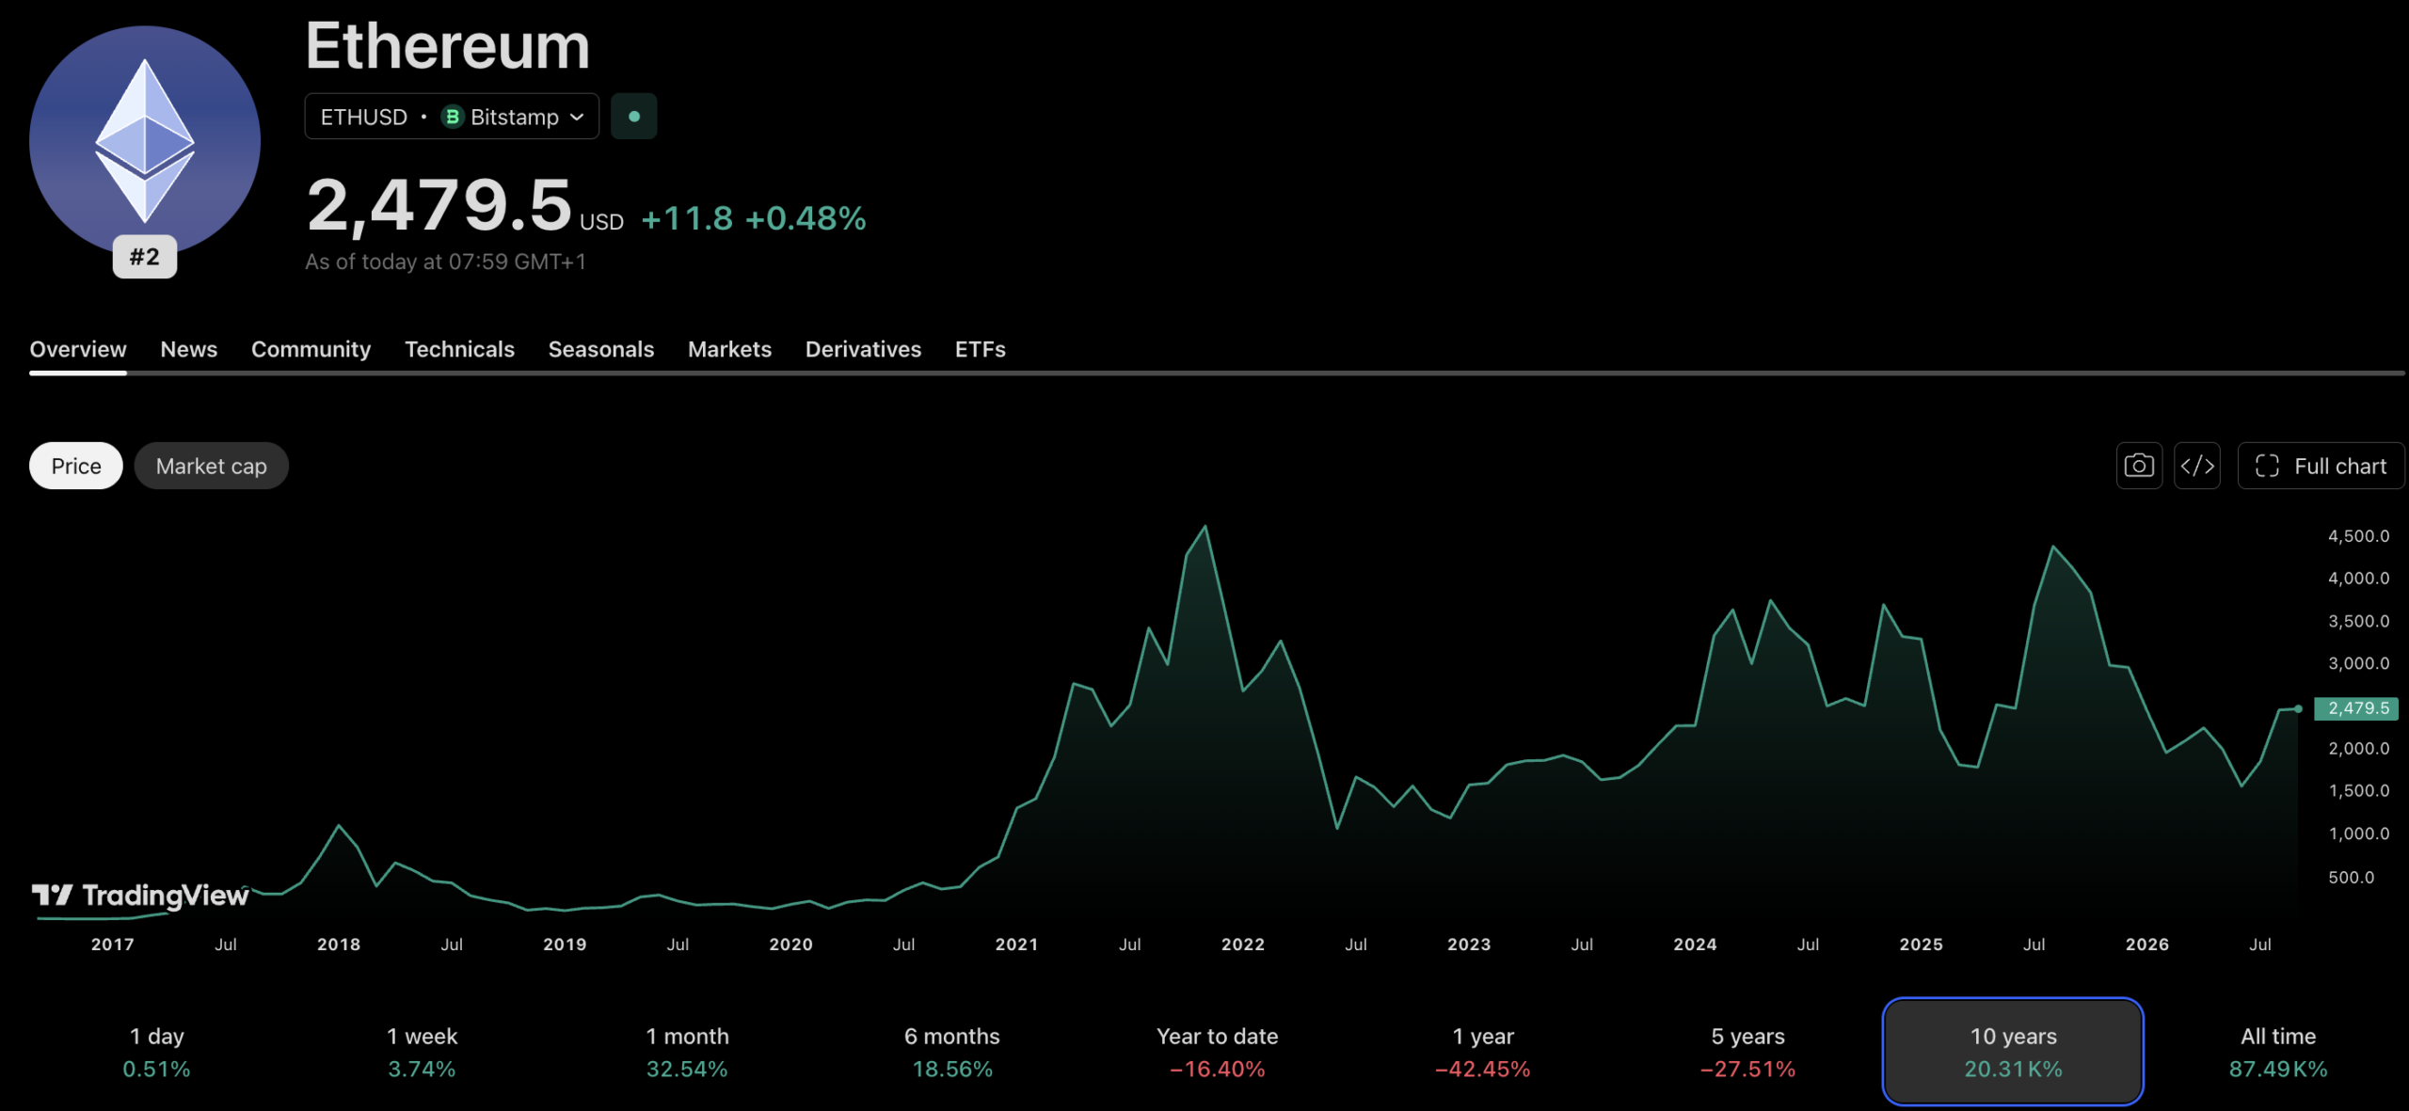Open the ETFs tab
The width and height of the screenshot is (2409, 1111).
pyautogui.click(x=981, y=349)
